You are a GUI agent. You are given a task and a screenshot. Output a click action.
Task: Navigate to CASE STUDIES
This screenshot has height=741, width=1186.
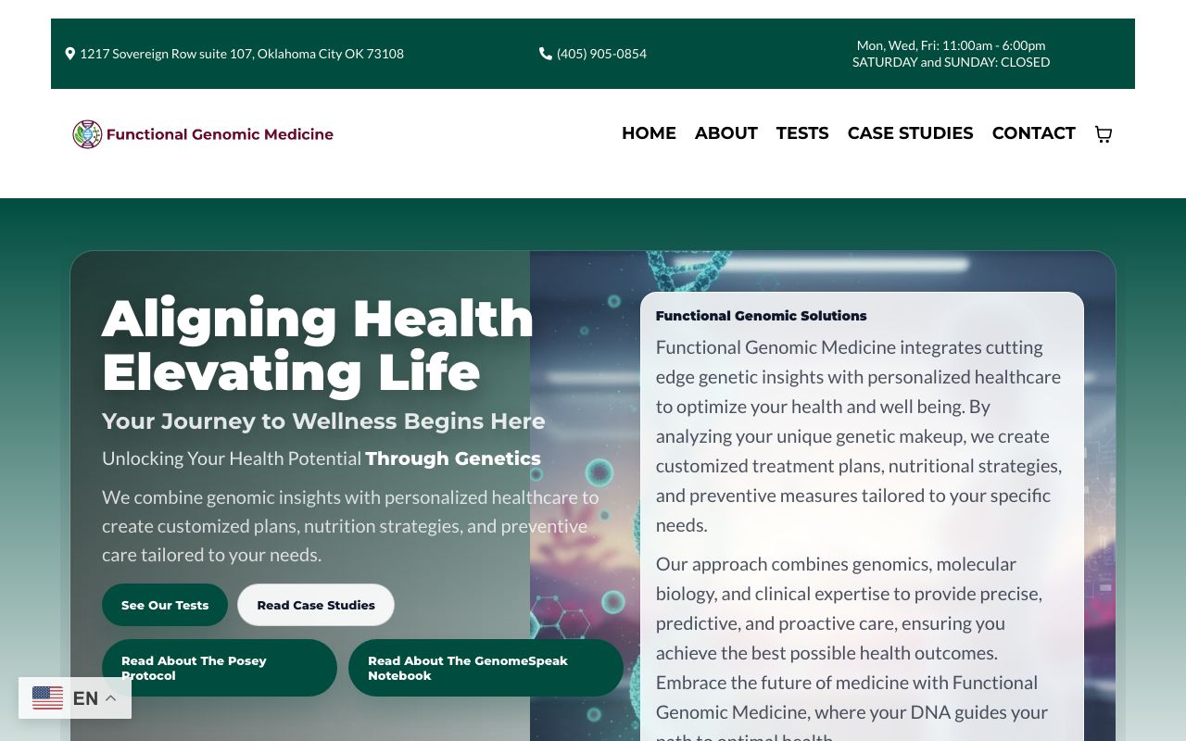tap(910, 133)
